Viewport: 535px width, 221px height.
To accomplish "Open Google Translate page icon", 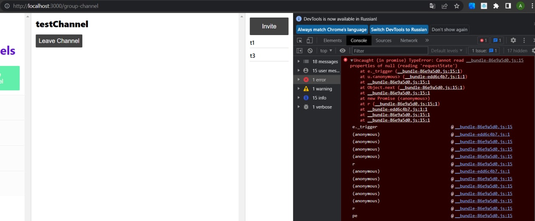I will (x=433, y=6).
